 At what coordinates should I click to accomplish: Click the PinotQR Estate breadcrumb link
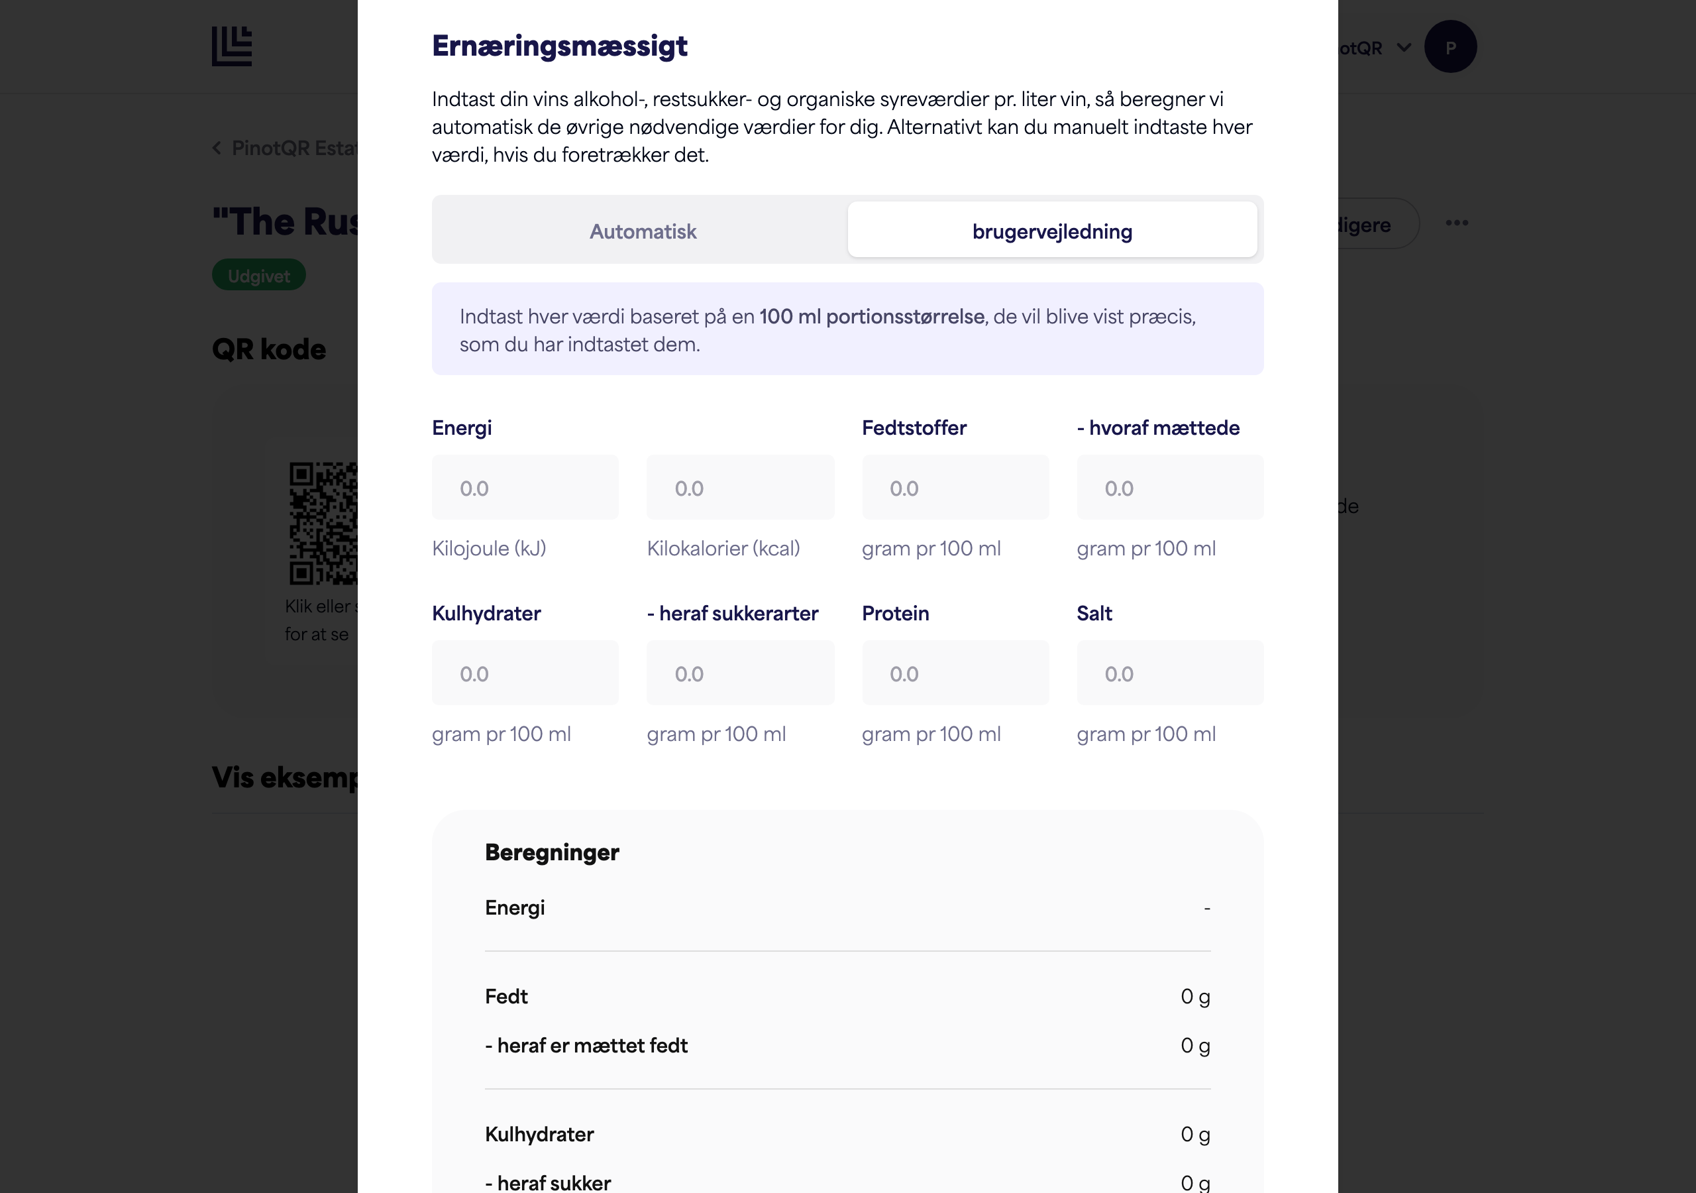[295, 148]
